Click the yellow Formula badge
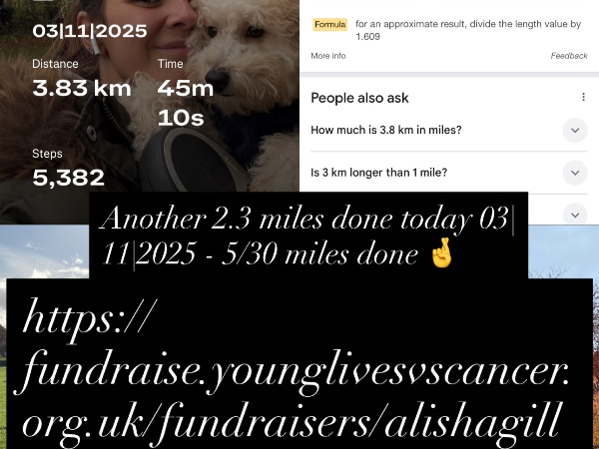Viewport: 599px width, 449px height. pos(330,24)
